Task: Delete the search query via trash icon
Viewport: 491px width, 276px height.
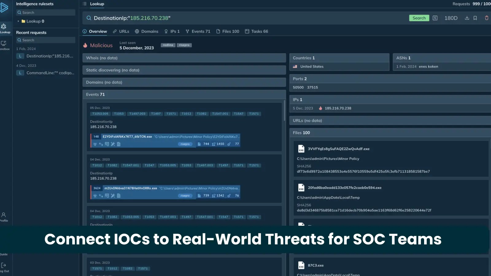Action: pyautogui.click(x=486, y=18)
